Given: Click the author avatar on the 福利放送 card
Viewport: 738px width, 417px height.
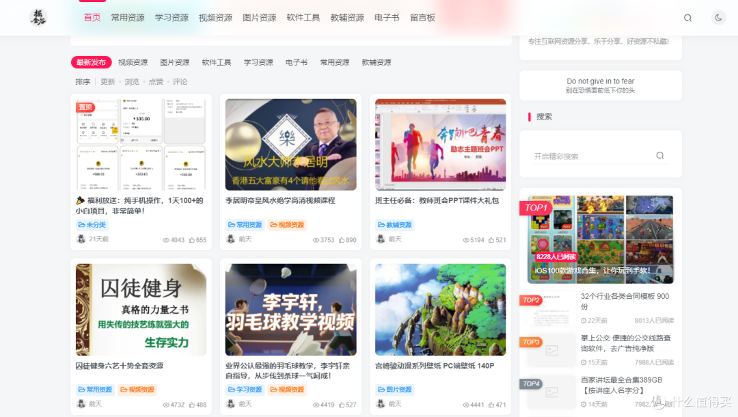Looking at the screenshot, I should [81, 239].
